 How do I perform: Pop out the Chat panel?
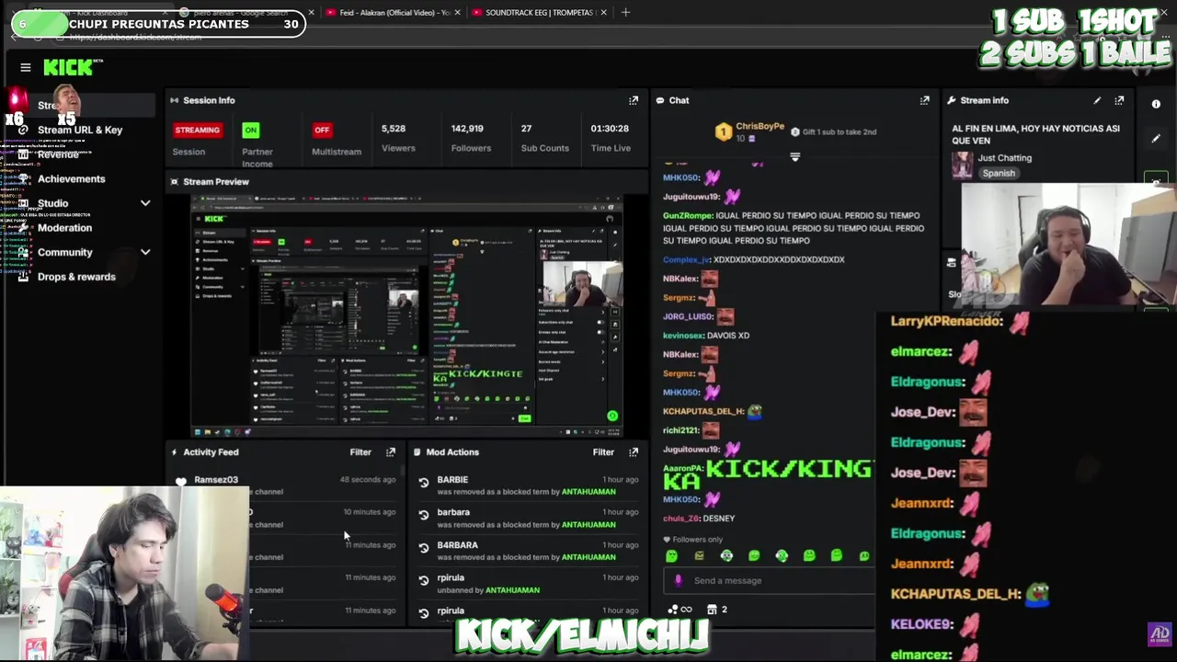point(924,100)
